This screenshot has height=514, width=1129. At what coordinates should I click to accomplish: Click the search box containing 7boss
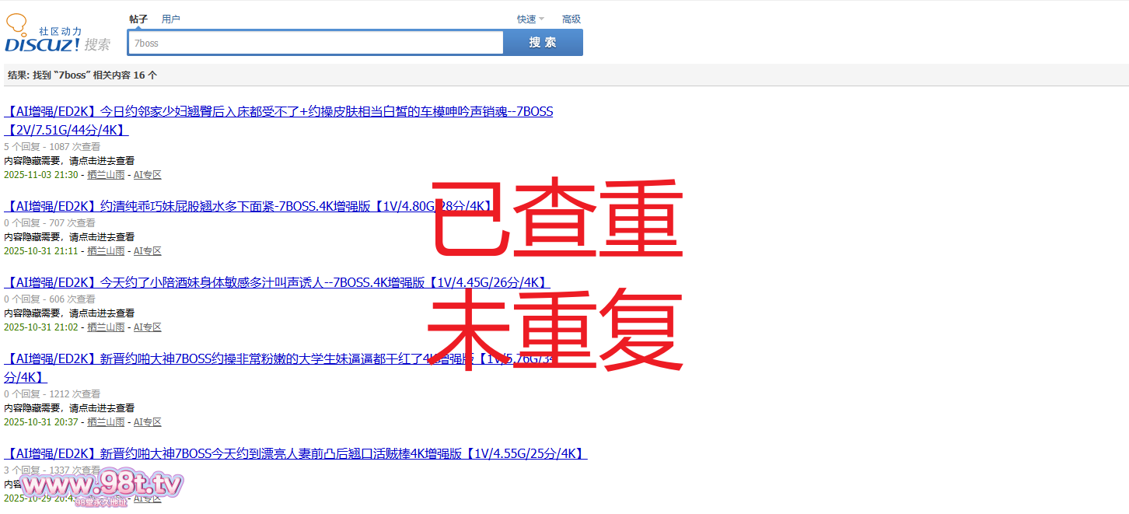(x=316, y=43)
